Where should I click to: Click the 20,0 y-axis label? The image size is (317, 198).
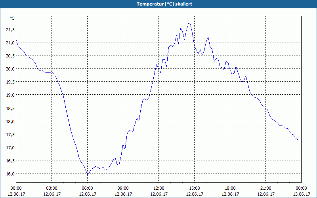10,69
